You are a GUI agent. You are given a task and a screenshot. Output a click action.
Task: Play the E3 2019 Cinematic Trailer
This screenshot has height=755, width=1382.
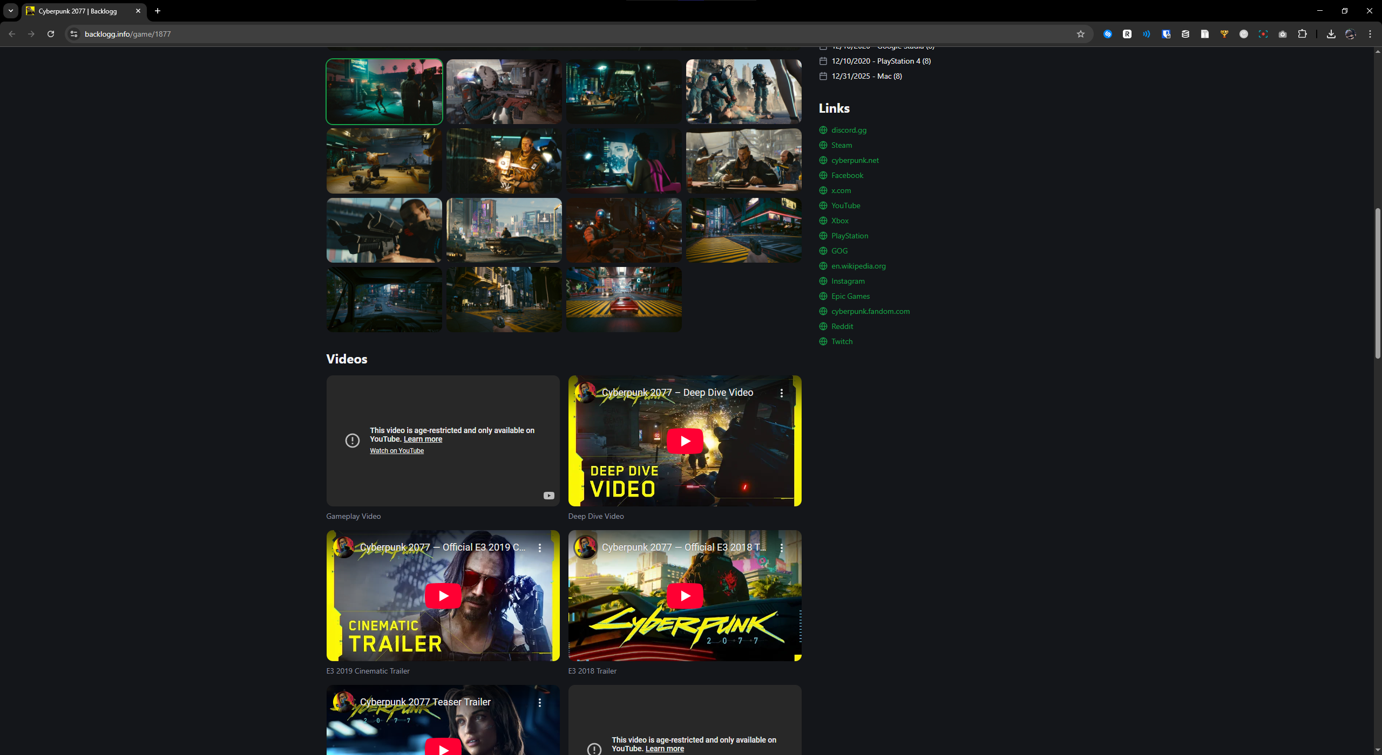click(443, 596)
